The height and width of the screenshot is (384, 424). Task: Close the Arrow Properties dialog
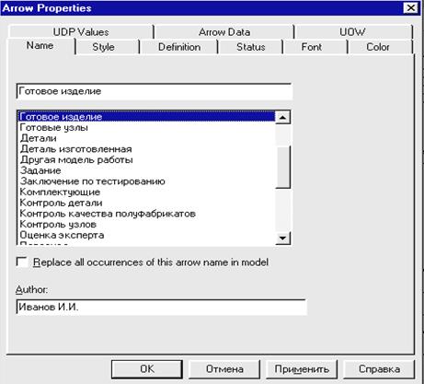pos(411,7)
